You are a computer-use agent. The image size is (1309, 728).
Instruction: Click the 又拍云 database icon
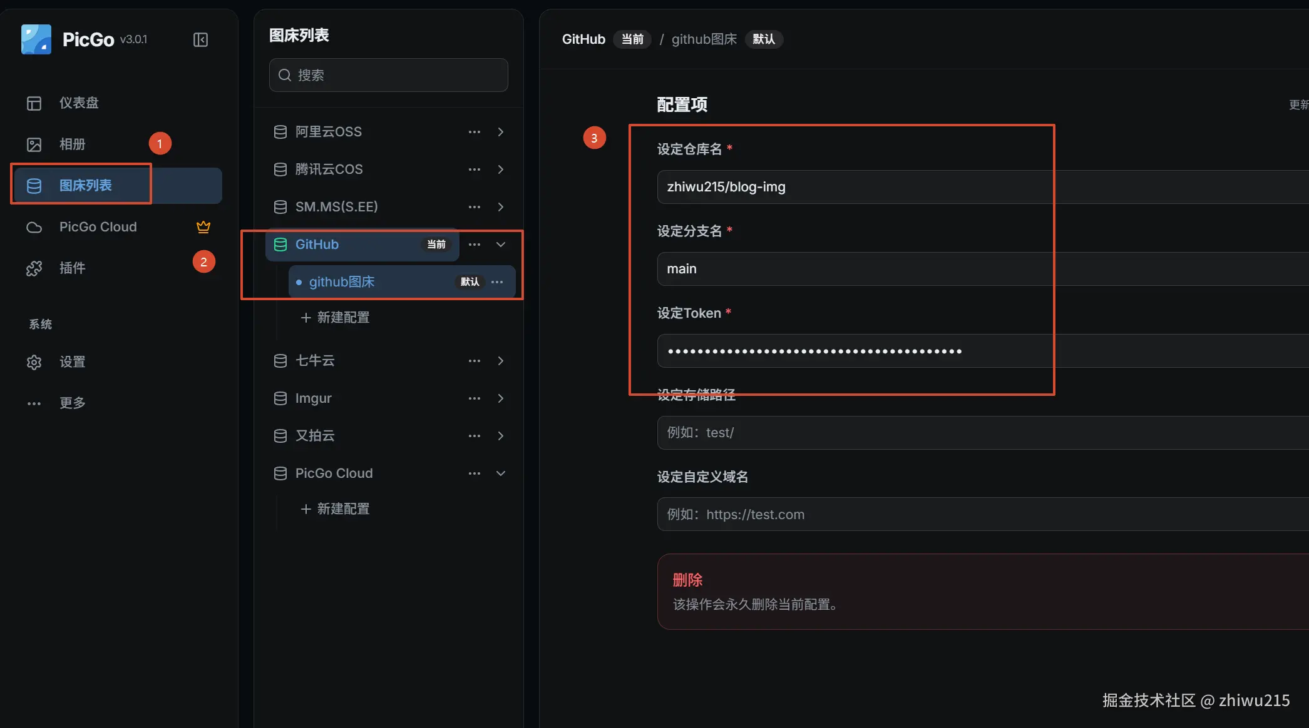(280, 436)
